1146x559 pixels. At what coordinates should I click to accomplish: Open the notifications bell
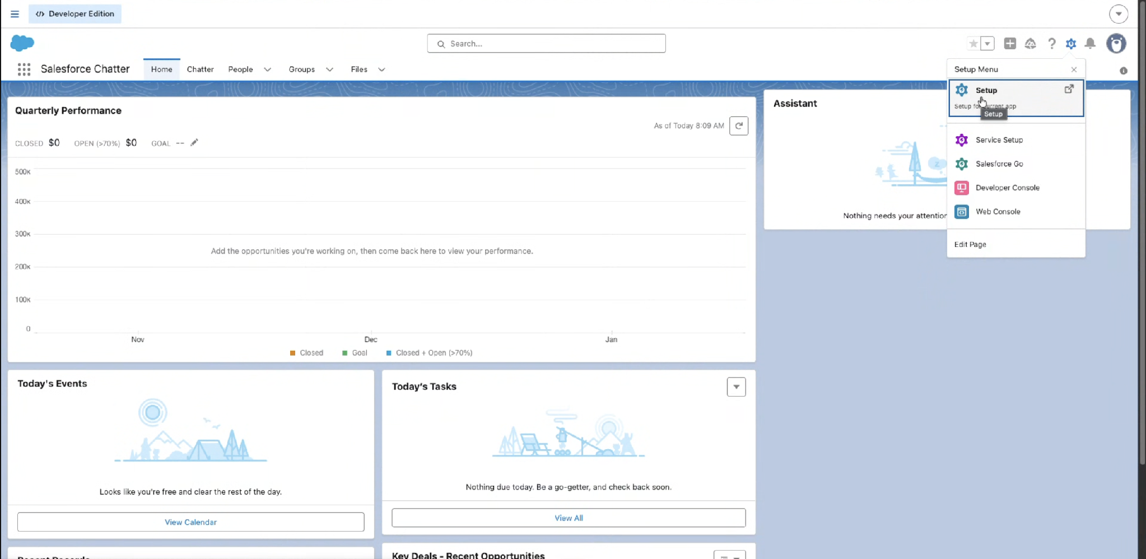(x=1090, y=44)
